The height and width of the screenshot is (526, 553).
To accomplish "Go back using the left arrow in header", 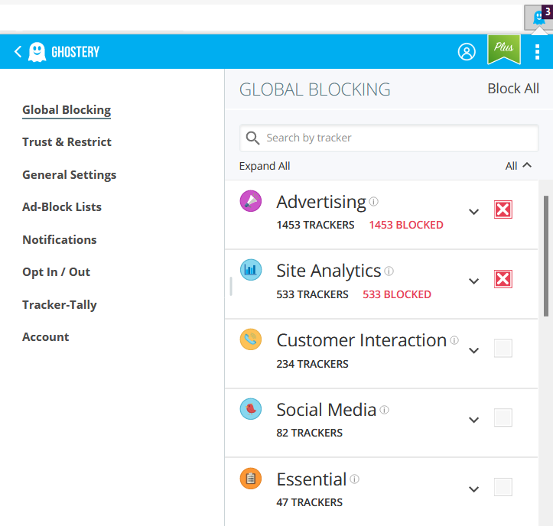I will point(18,51).
